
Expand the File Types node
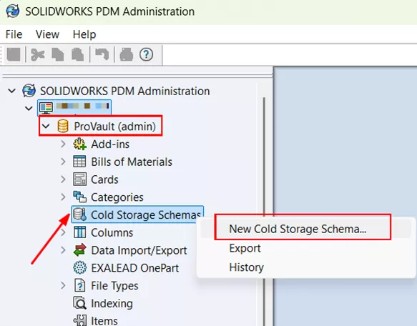click(63, 285)
